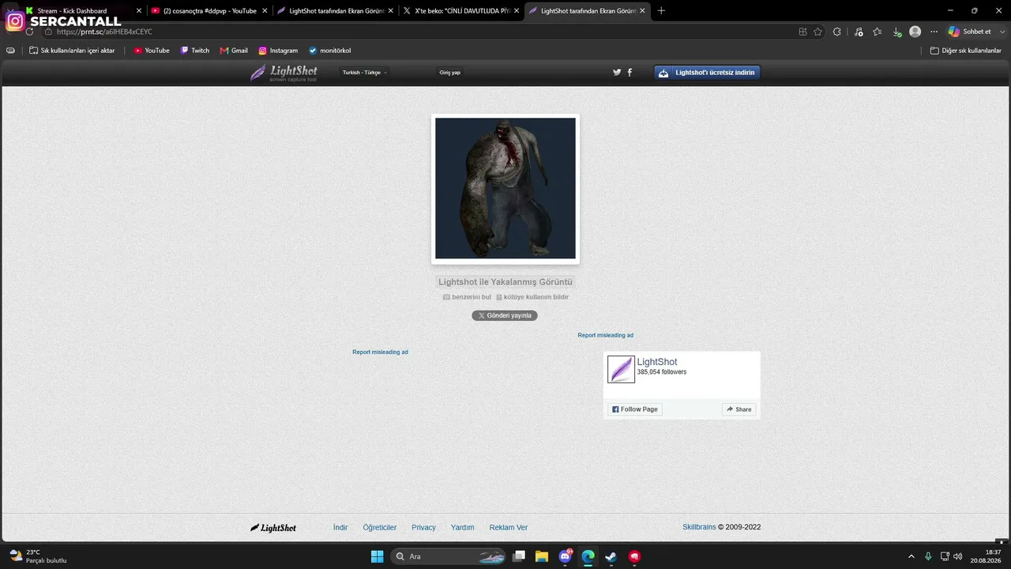
Task: Open the İndir footer link
Action: click(340, 527)
